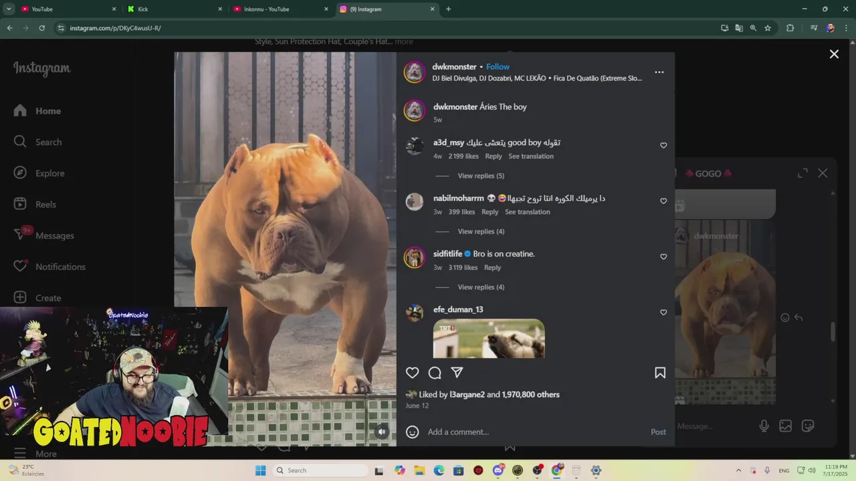Open browser extensions menu
The image size is (856, 481).
point(790,28)
